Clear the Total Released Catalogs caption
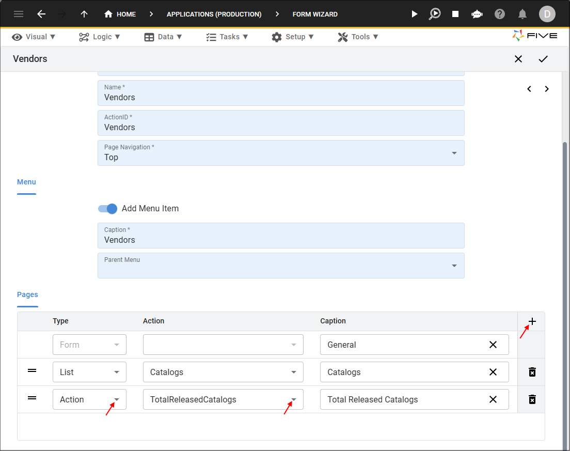570x451 pixels. (x=493, y=399)
